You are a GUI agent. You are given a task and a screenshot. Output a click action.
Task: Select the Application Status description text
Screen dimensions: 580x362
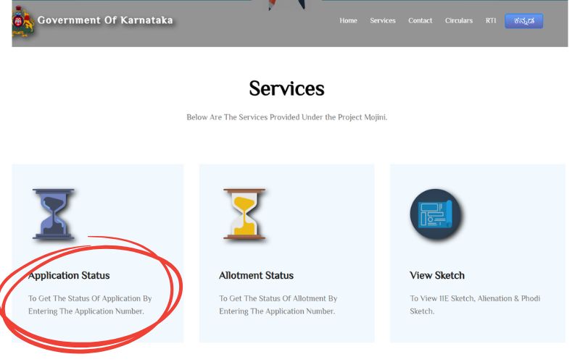[x=90, y=305]
